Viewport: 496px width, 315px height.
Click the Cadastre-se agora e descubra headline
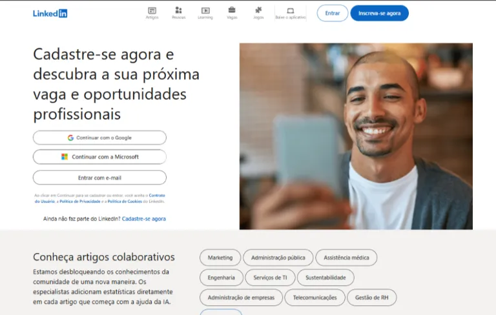116,84
